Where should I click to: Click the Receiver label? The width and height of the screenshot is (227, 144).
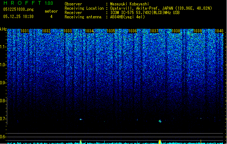73,13
